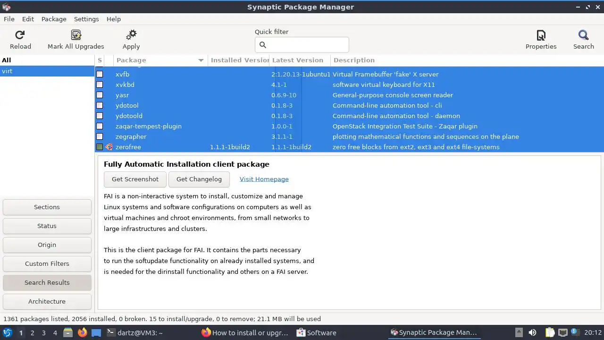Image resolution: width=604 pixels, height=340 pixels.
Task: Switch to workspace 1 in the taskbar
Action: [x=21, y=332]
